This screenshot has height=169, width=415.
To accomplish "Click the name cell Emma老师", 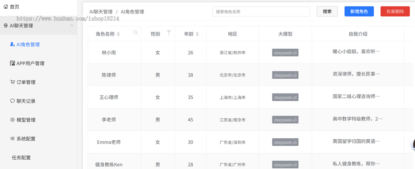I will pos(109,142).
